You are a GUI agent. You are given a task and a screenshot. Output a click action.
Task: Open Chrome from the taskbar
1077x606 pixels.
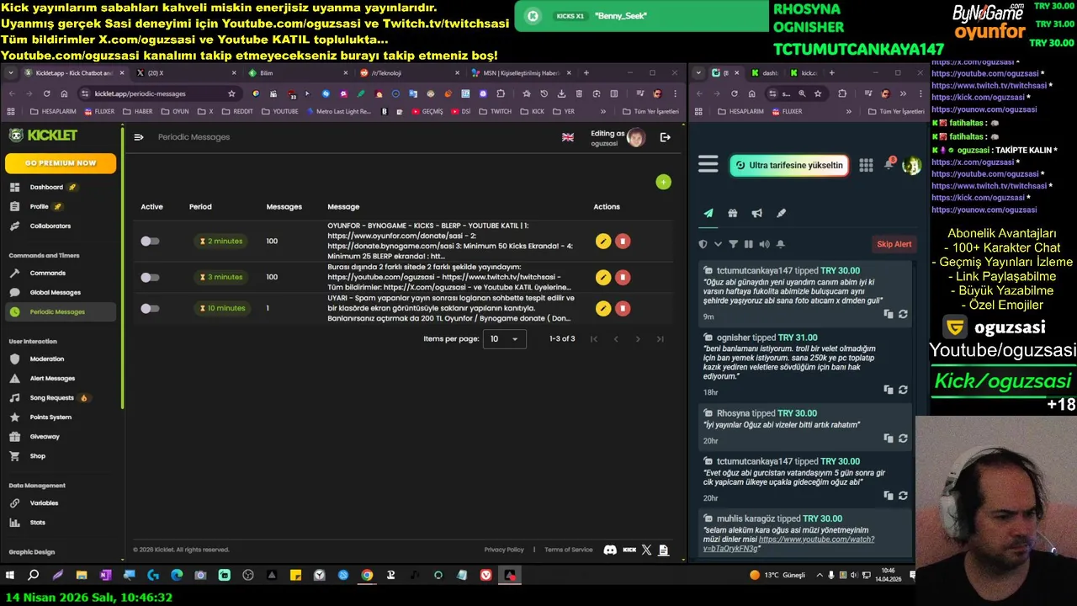click(x=367, y=576)
